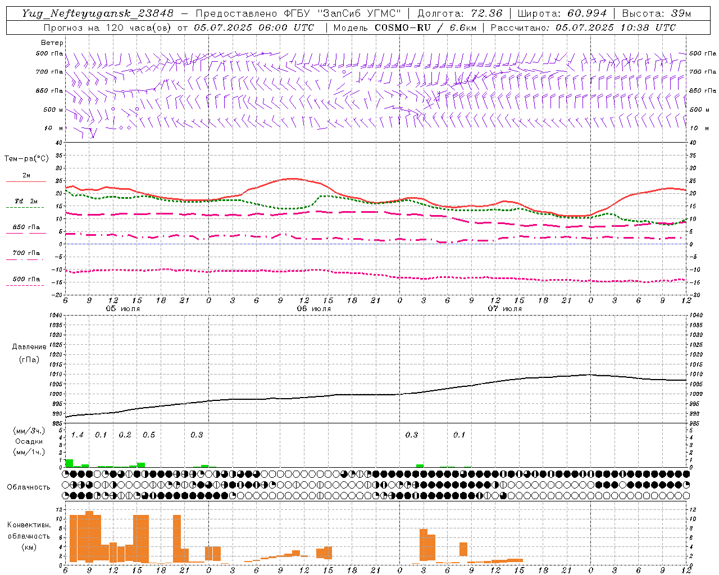Click the Ветер panel label
Screen dimensions: 719x575
pos(52,43)
